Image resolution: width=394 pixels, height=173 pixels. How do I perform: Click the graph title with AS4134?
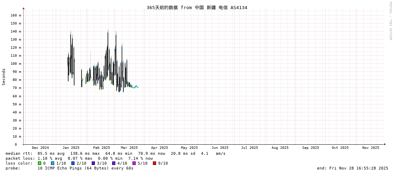coord(197,7)
